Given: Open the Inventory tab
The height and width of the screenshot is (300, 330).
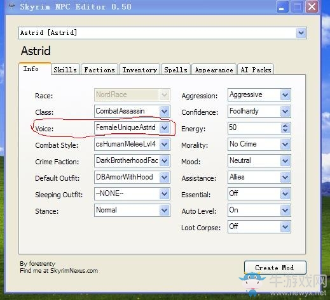Looking at the screenshot, I should coord(139,70).
